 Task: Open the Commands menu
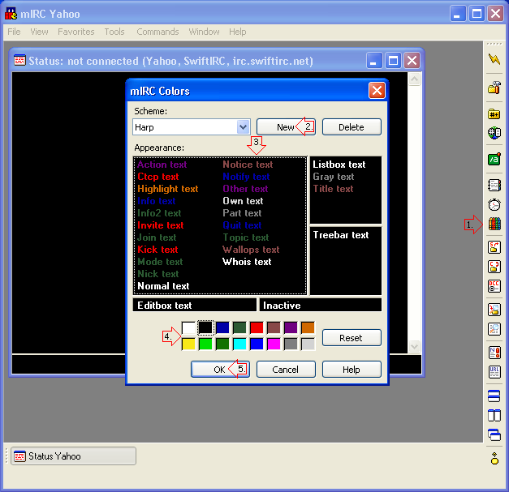tap(157, 32)
